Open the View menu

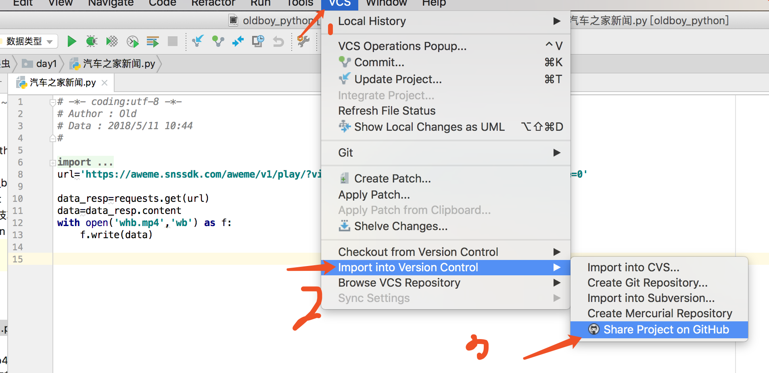coord(61,3)
